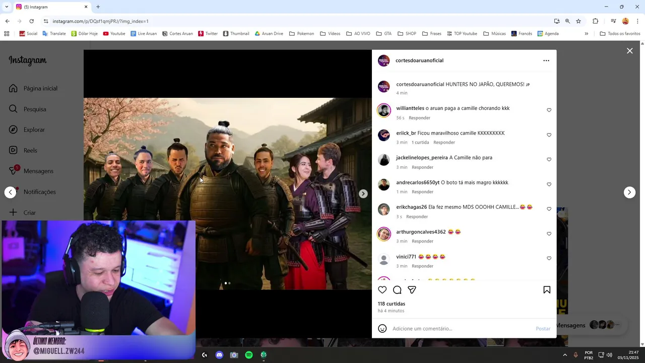The height and width of the screenshot is (363, 645).
Task: Open floating Mensagens chat widget
Action: 590,325
